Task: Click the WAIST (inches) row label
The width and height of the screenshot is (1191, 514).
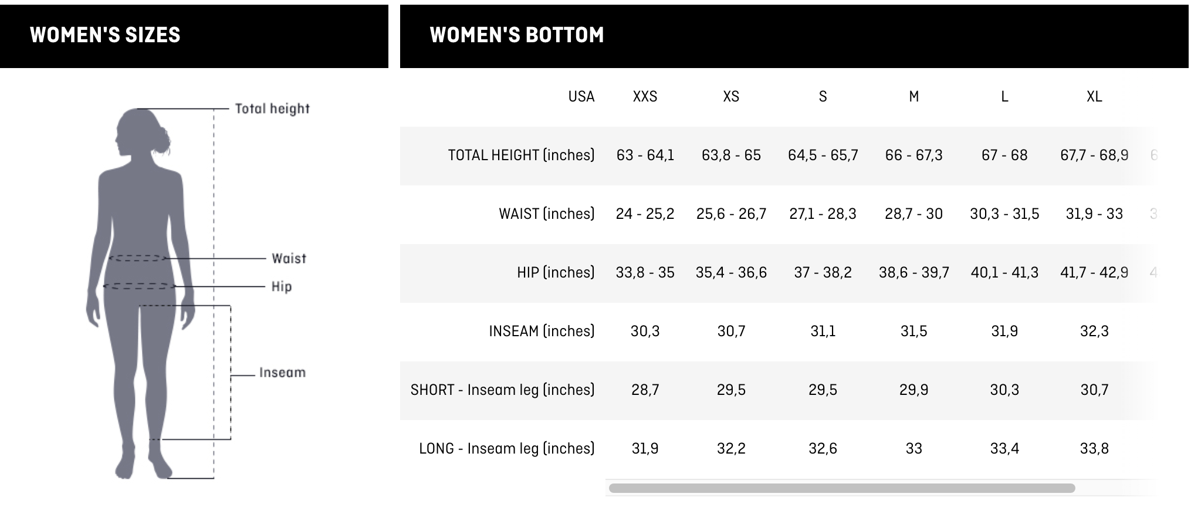Action: pyautogui.click(x=546, y=214)
